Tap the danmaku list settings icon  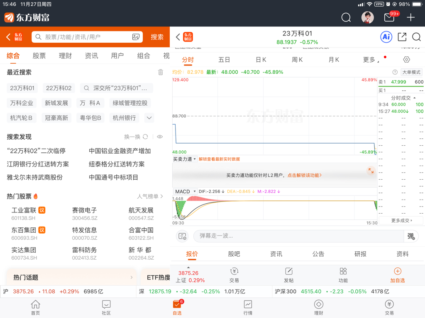183,236
